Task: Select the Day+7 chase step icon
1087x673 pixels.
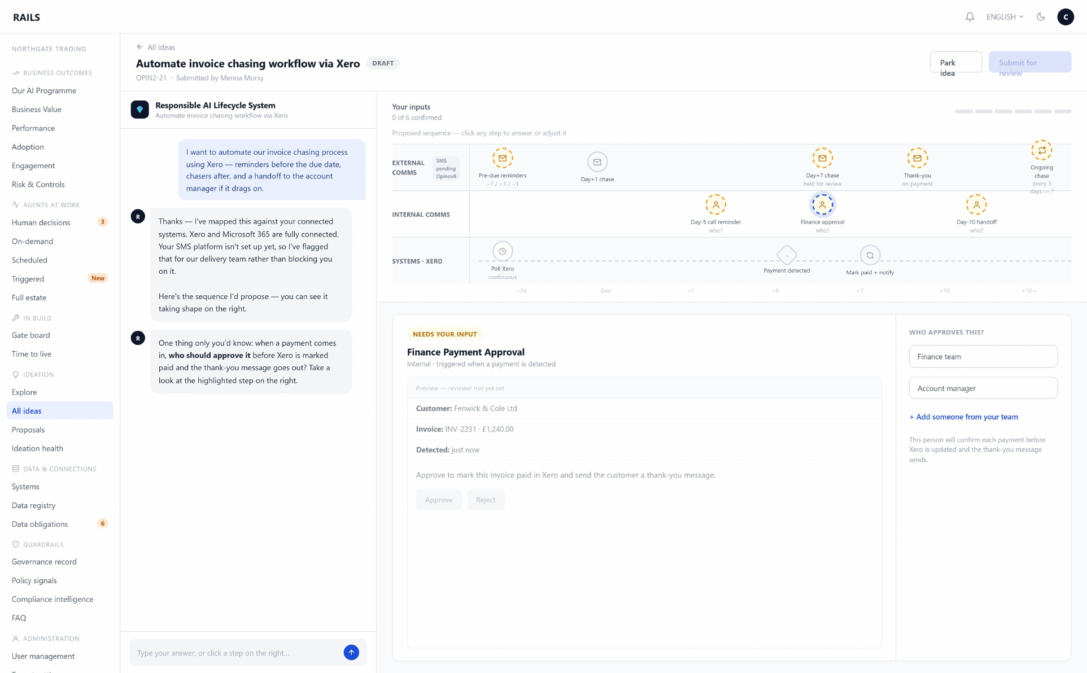Action: coord(823,159)
